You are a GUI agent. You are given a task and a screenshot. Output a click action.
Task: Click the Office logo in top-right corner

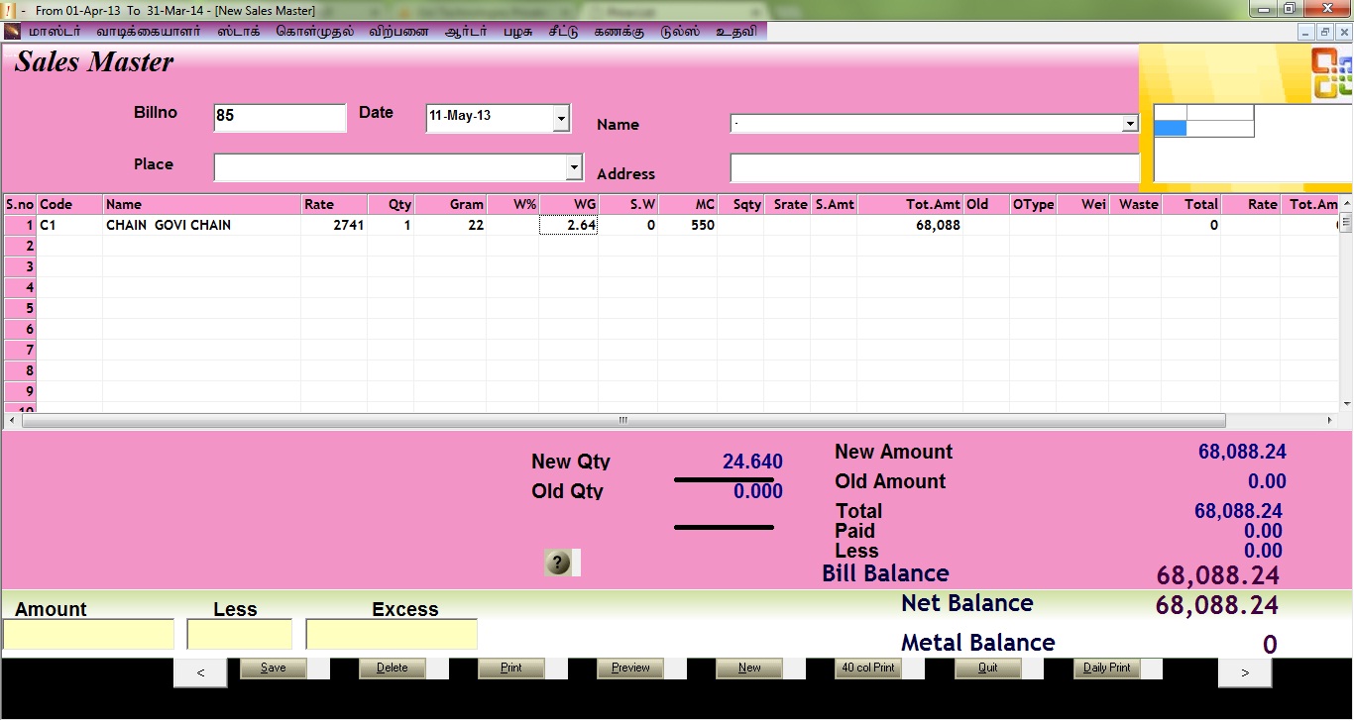[1331, 73]
